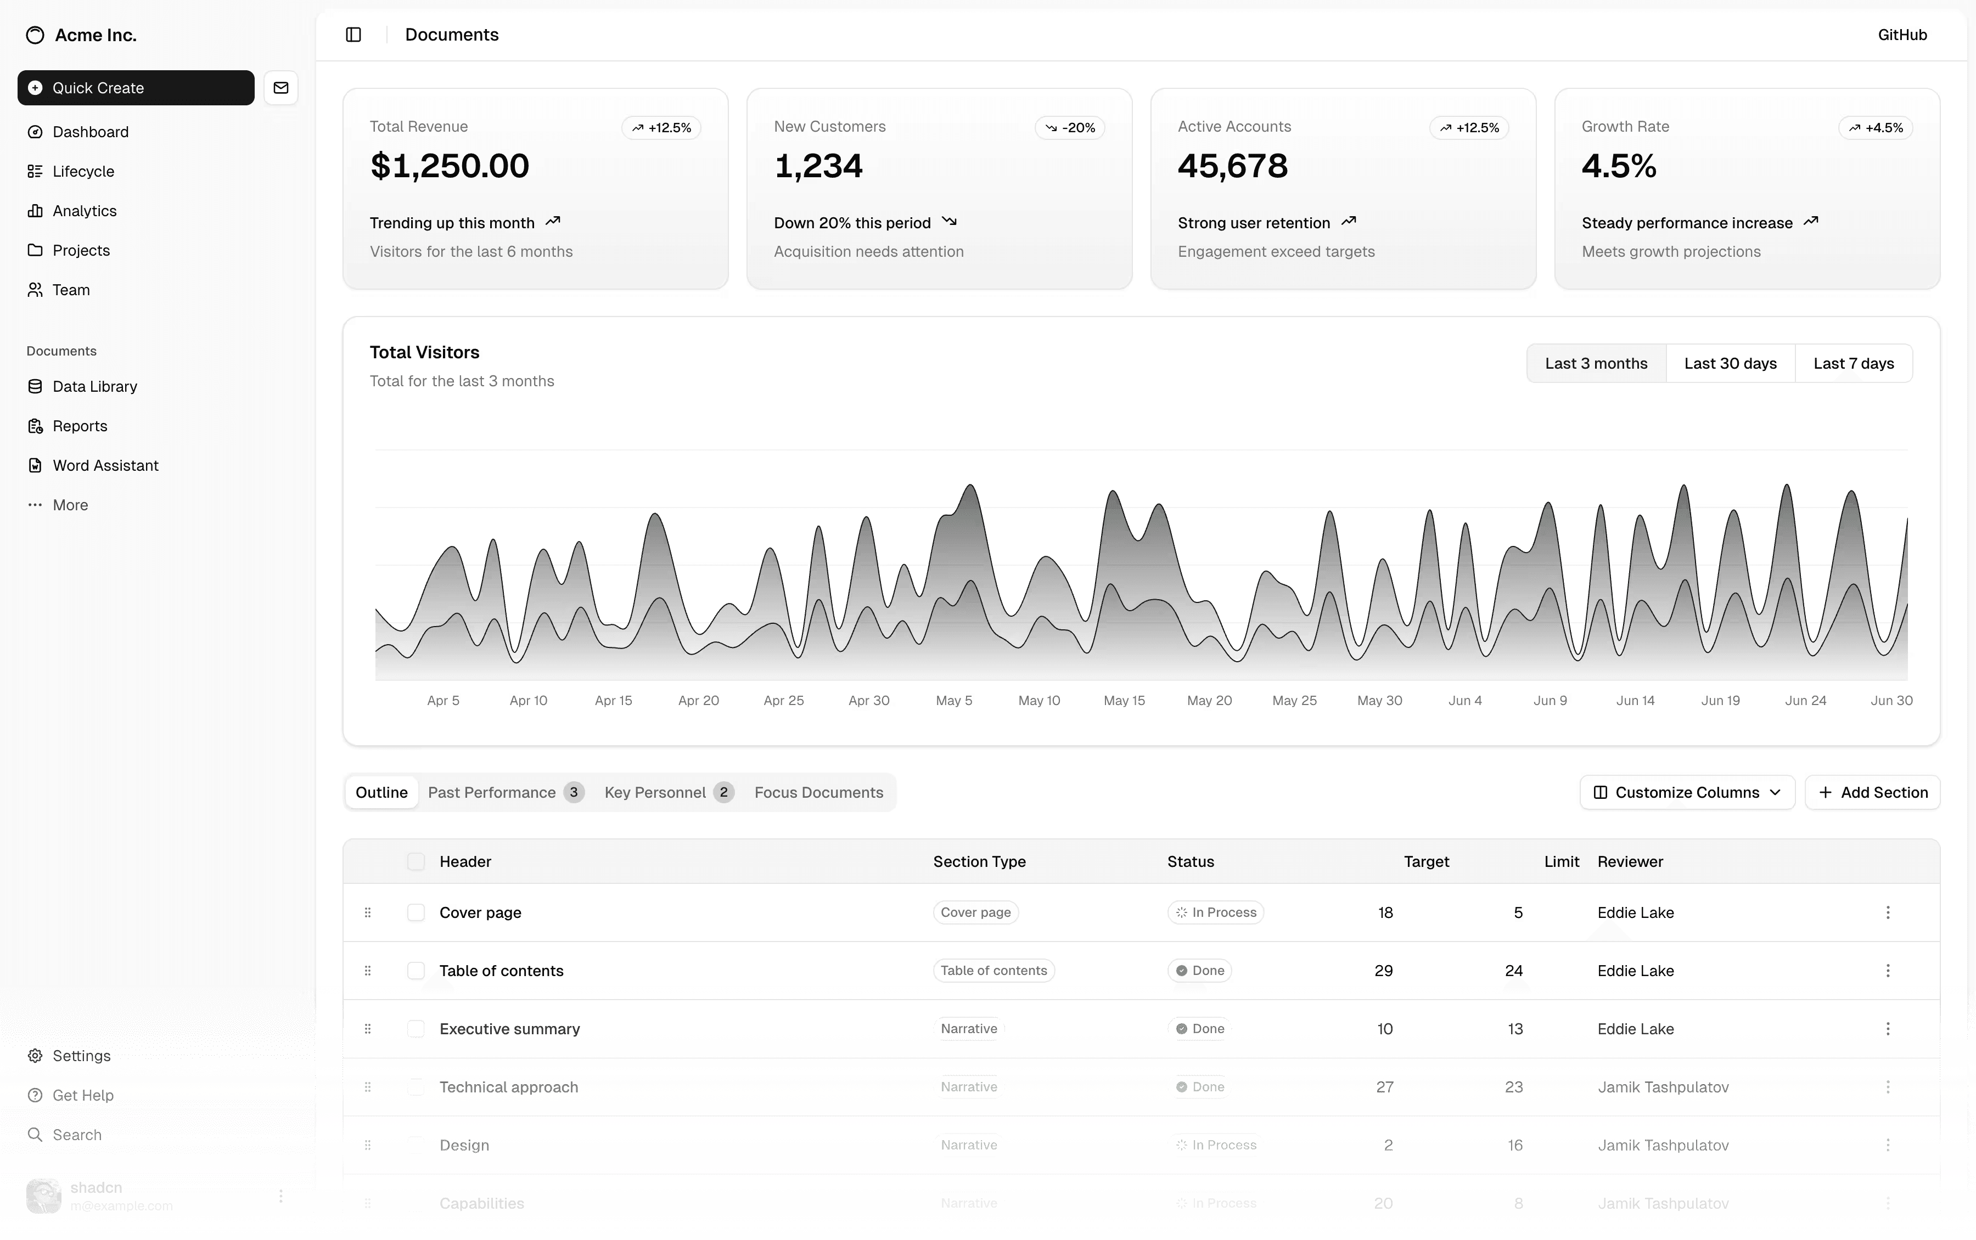This screenshot has width=1976, height=1240.
Task: Click the Data Library database icon
Action: [x=35, y=386]
